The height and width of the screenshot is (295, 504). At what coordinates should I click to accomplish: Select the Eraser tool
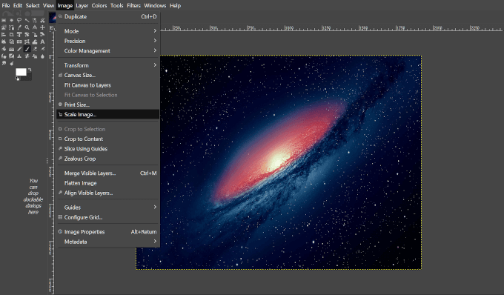click(x=35, y=49)
